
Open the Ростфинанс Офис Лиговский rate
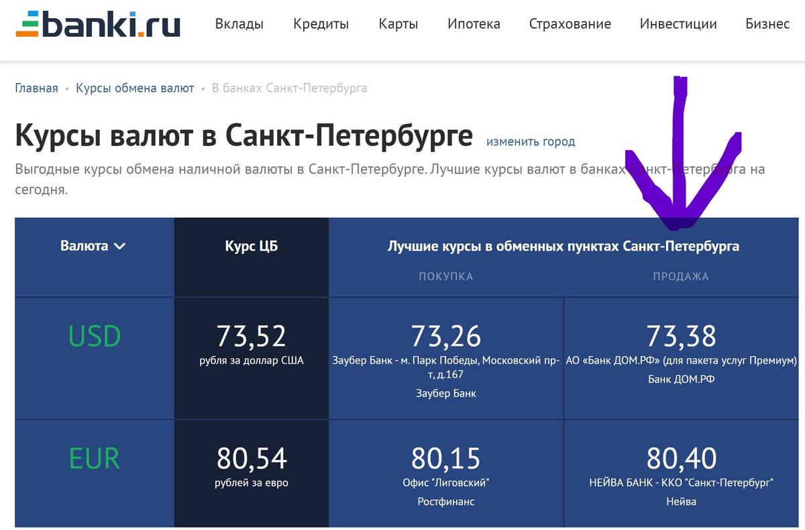pyautogui.click(x=445, y=459)
